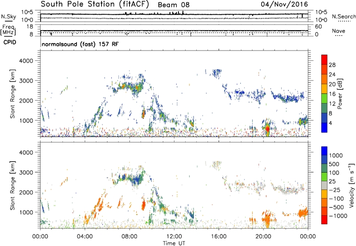Pick the teal 8–12 dB power swatch
The width and height of the screenshot is (356, 246).
click(324, 108)
